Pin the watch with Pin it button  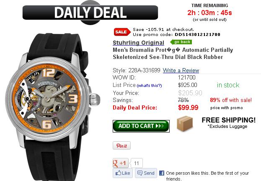(x=121, y=145)
